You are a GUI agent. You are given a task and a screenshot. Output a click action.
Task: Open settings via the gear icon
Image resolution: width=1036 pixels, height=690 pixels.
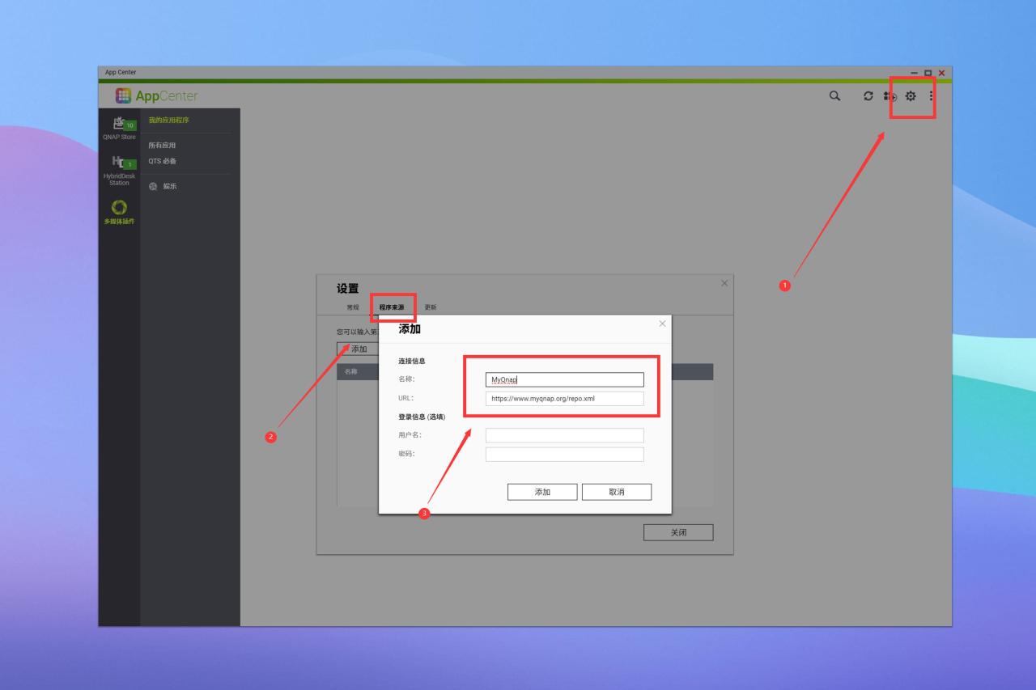coord(911,96)
